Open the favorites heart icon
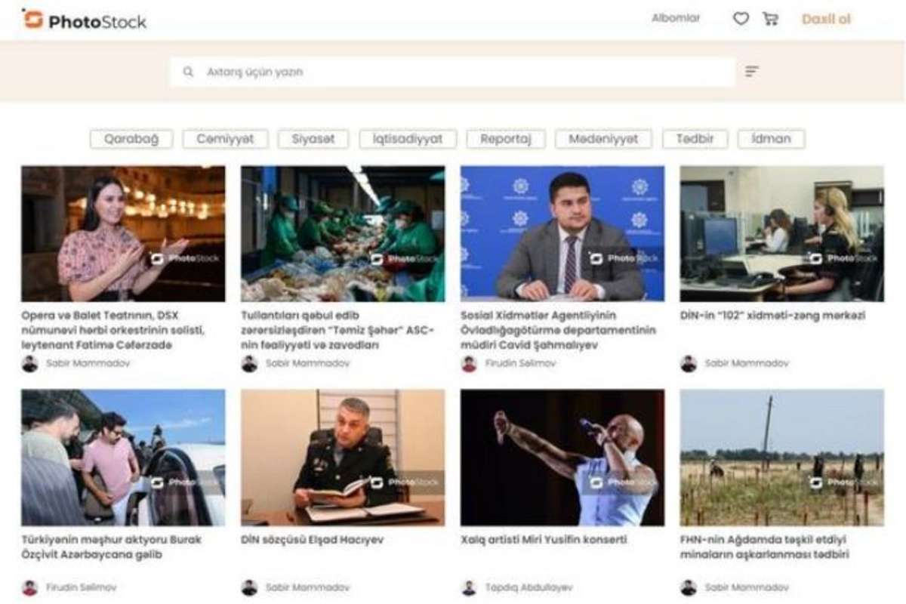This screenshot has height=604, width=906. (x=741, y=19)
